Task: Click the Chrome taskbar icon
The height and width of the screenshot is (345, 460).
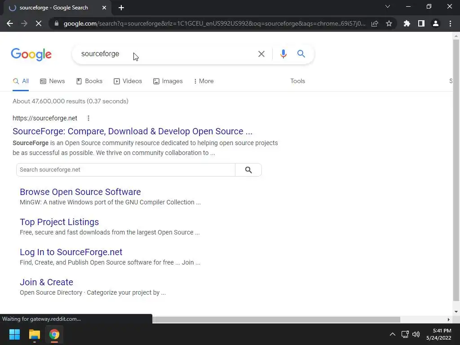Action: pos(54,334)
